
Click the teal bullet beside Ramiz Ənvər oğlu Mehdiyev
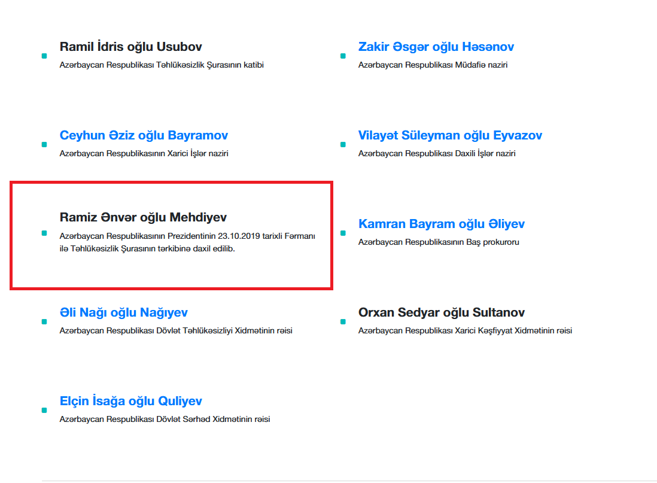tap(44, 232)
